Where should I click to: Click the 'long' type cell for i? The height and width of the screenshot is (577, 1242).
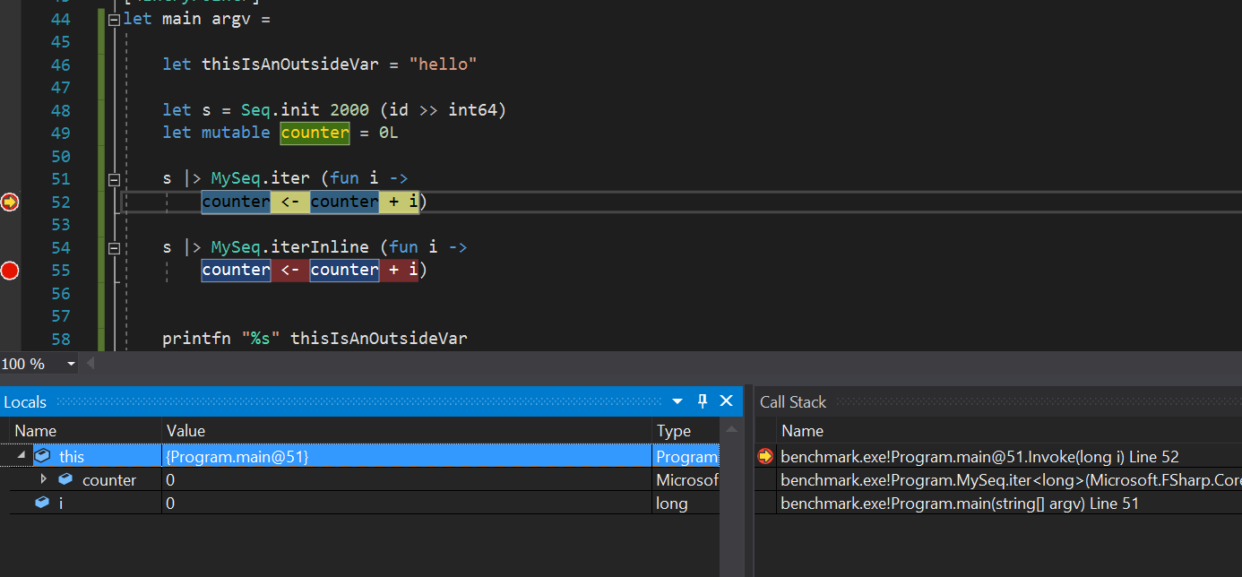tap(686, 504)
